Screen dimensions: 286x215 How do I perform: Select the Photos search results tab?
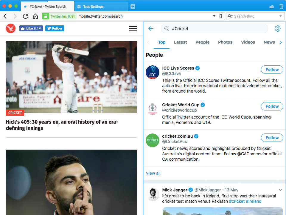tap(225, 42)
